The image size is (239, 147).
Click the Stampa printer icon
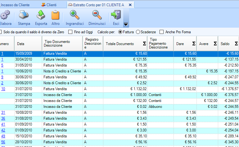click(x=24, y=15)
